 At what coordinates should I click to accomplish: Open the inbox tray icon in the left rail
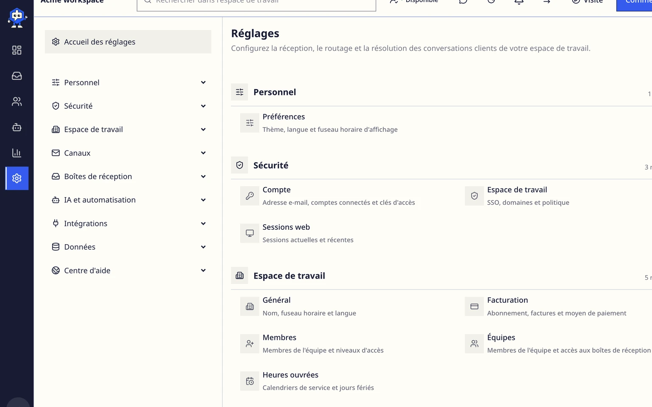tap(17, 76)
